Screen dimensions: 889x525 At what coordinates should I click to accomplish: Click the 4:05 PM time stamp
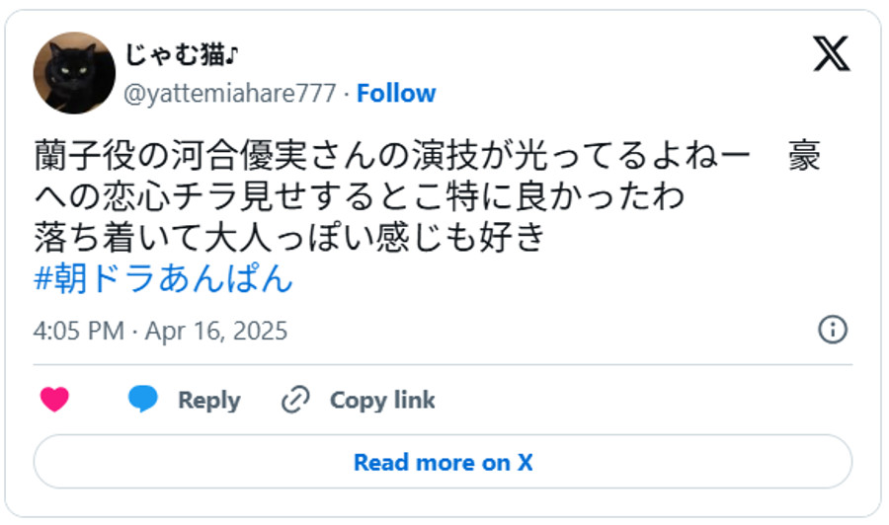(x=81, y=331)
